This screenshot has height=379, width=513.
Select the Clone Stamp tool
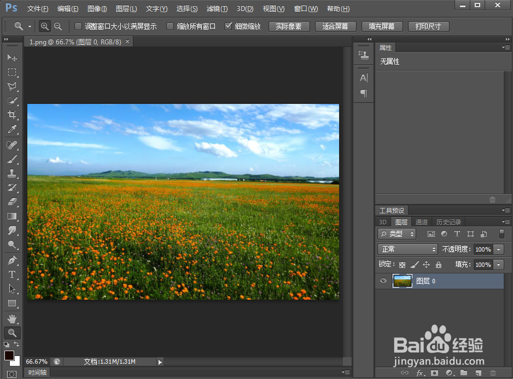pos(12,173)
